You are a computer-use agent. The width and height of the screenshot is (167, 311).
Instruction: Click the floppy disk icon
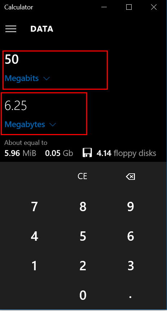87,153
